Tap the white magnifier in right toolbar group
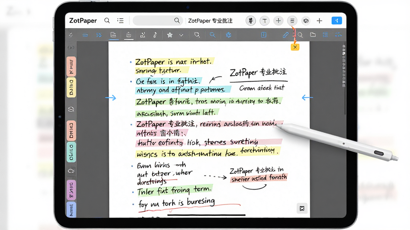Screen dimensions: 410x230 300,35
